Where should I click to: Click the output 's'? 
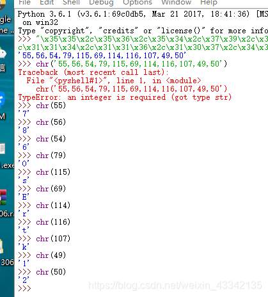pos(24,181)
